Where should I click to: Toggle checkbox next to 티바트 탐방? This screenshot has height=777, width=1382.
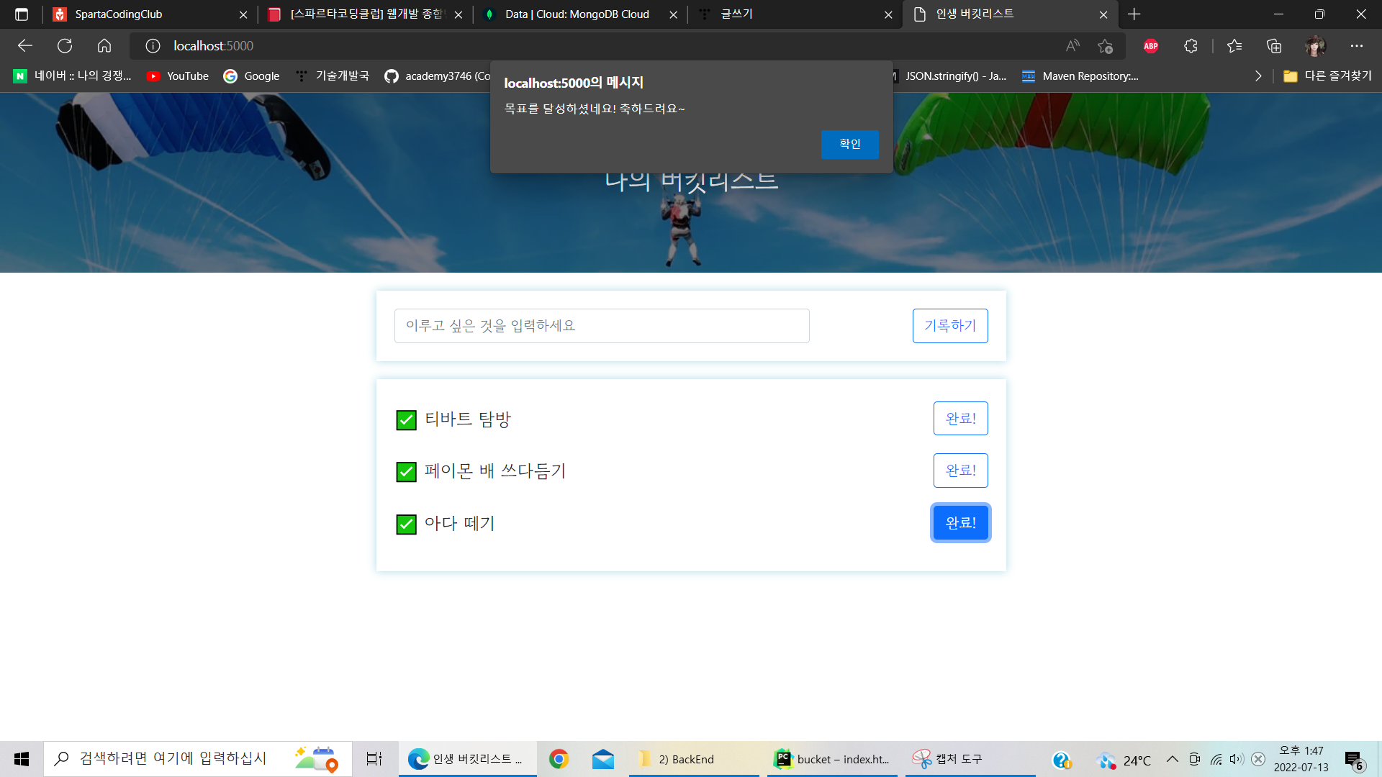click(x=406, y=420)
